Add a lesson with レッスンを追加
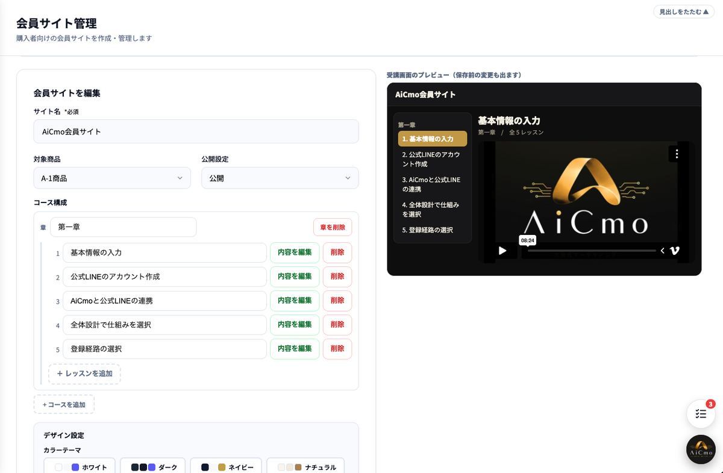 click(x=84, y=374)
